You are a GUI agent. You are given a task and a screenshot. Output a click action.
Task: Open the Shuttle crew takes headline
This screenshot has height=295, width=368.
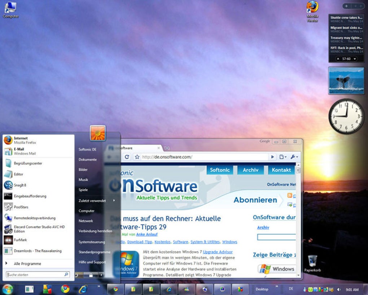pyautogui.click(x=346, y=18)
